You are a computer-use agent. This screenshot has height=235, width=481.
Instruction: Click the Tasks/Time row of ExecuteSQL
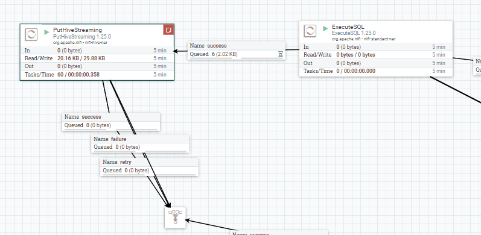pyautogui.click(x=376, y=71)
